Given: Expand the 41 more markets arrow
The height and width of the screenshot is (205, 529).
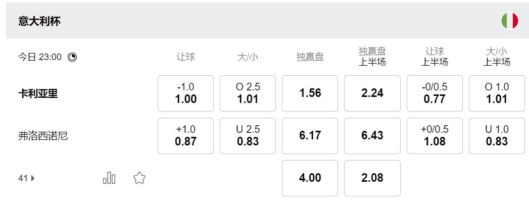Looking at the screenshot, I should point(27,178).
